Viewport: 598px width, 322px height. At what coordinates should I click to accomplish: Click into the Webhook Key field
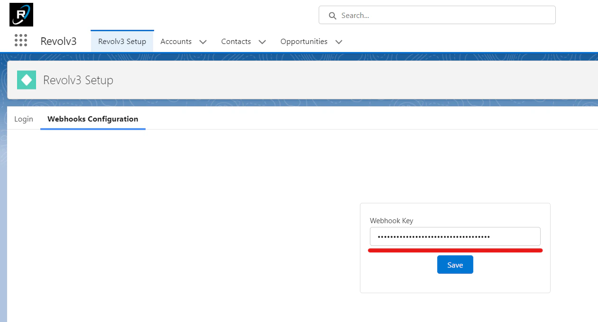(x=455, y=236)
